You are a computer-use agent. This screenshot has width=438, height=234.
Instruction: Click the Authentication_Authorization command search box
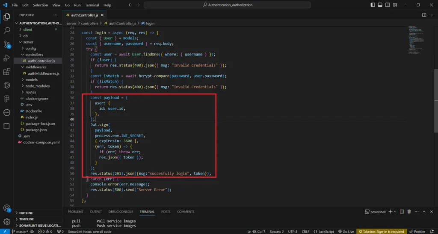(x=227, y=5)
